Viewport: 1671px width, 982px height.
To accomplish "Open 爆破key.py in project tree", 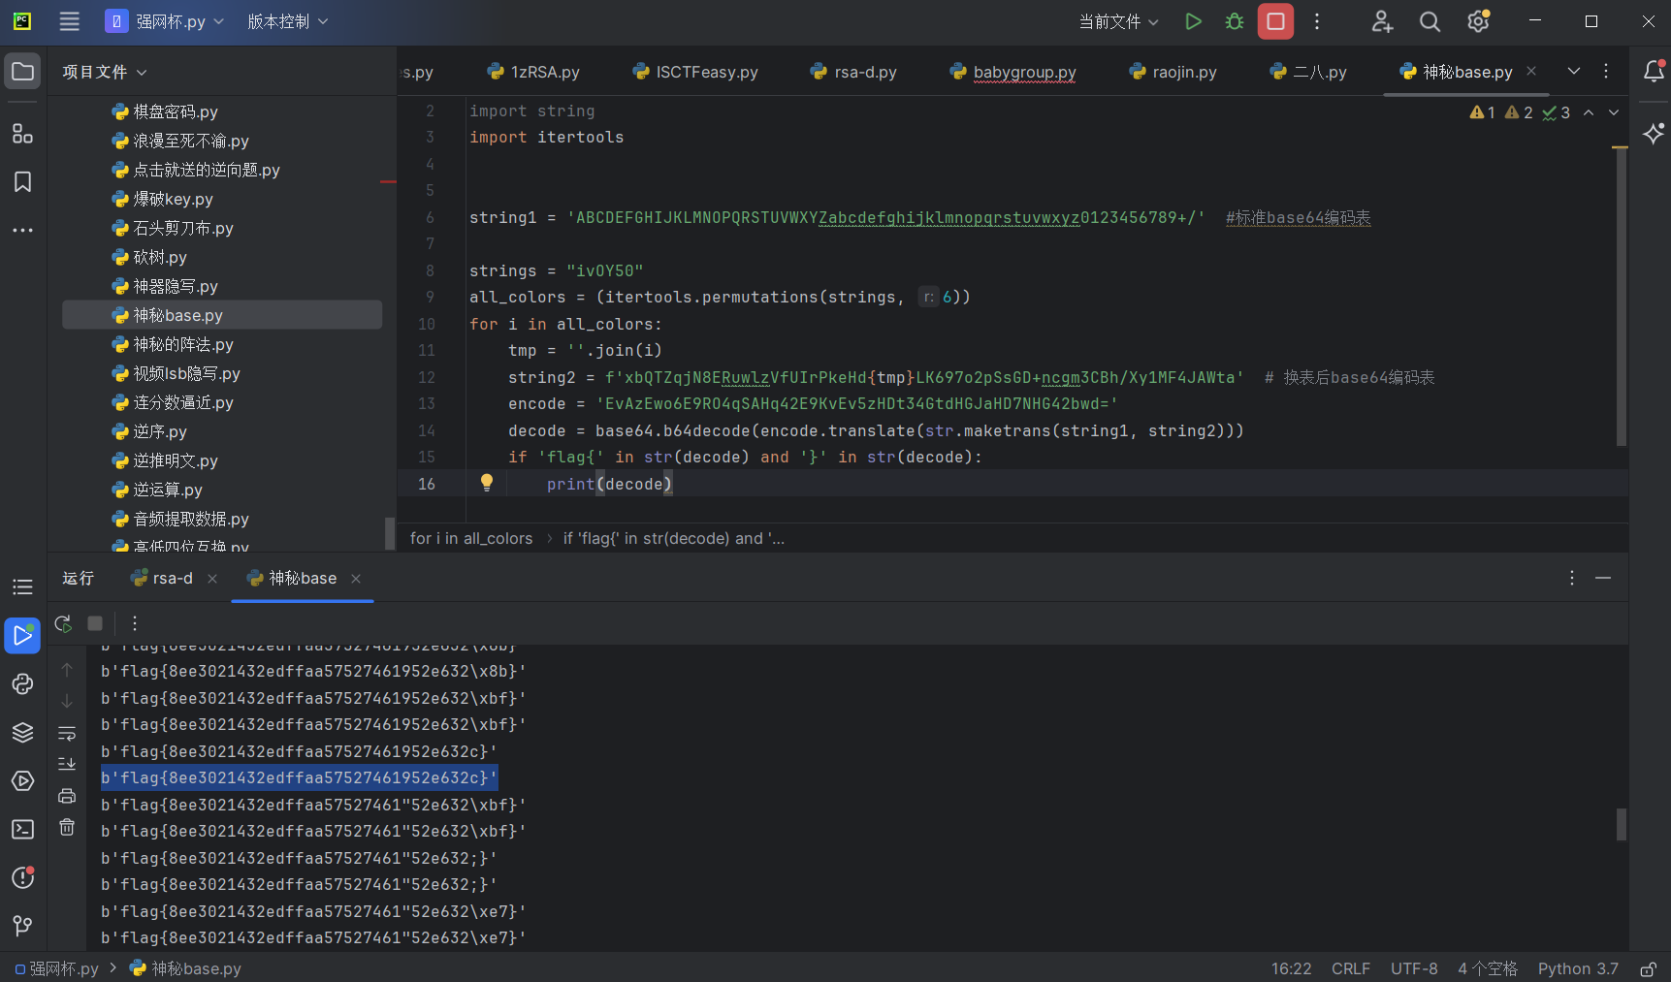I will (163, 199).
